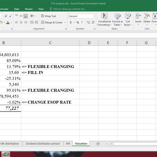This screenshot has width=157, height=157.
Task: Toggle center horizontal alignment
Action: tap(21, 23)
